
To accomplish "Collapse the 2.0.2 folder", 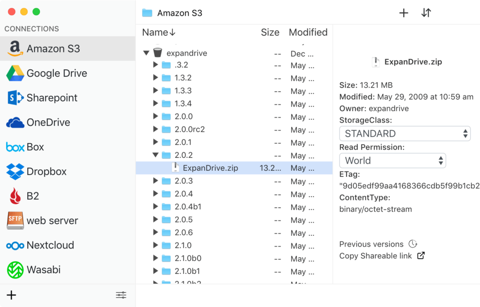I will [156, 155].
